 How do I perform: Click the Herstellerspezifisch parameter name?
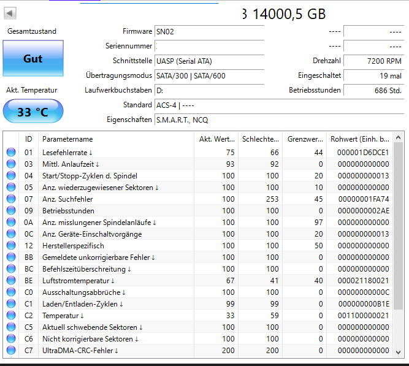73,245
